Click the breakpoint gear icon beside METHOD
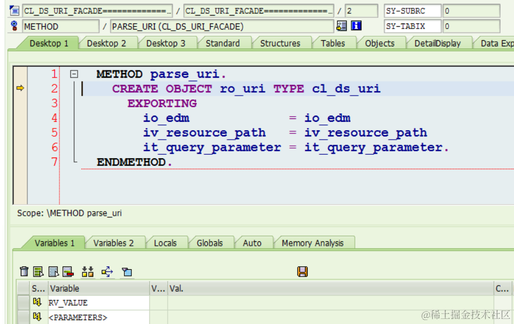This screenshot has height=324, width=514. click(x=14, y=26)
